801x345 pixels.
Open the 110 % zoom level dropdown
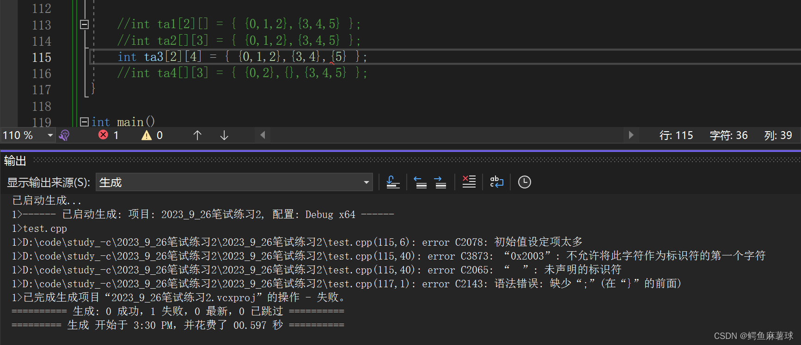[x=50, y=135]
